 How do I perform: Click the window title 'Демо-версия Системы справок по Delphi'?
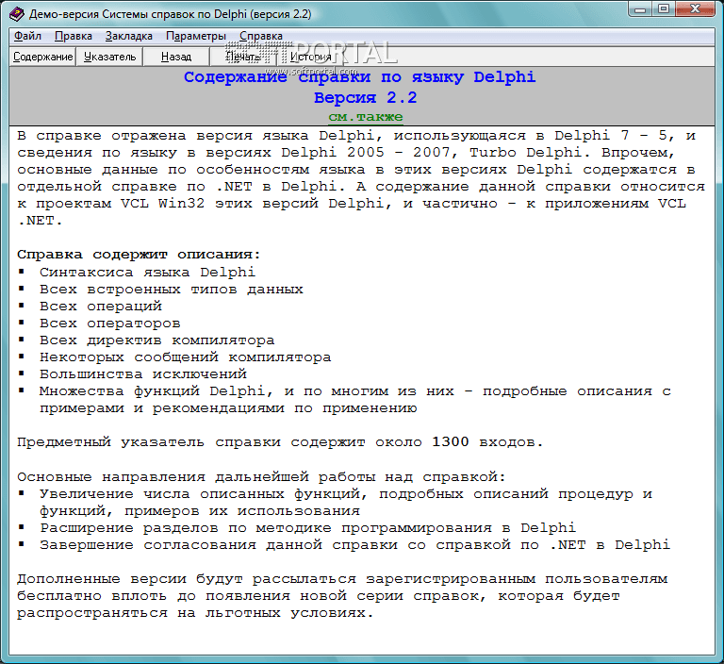(170, 14)
